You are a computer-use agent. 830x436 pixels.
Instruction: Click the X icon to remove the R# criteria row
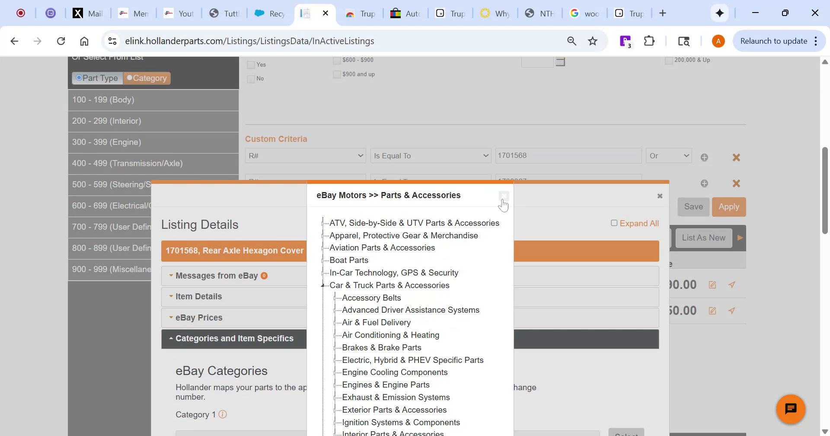point(736,157)
